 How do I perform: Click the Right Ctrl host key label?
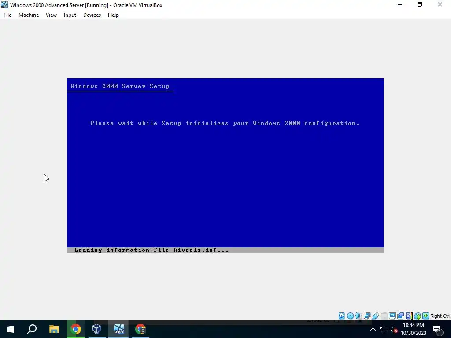440,316
